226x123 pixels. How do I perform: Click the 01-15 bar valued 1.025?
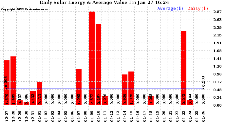[131, 88]
